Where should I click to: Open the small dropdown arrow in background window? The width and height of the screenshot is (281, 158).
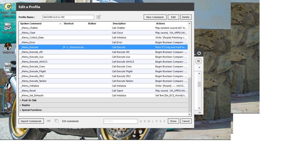(x=200, y=67)
